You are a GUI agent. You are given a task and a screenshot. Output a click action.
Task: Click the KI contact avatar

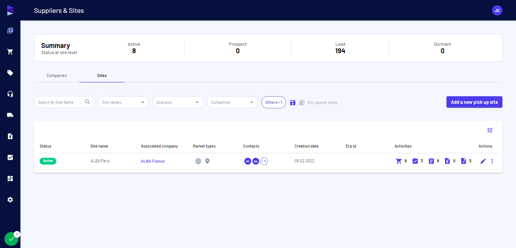click(248, 161)
